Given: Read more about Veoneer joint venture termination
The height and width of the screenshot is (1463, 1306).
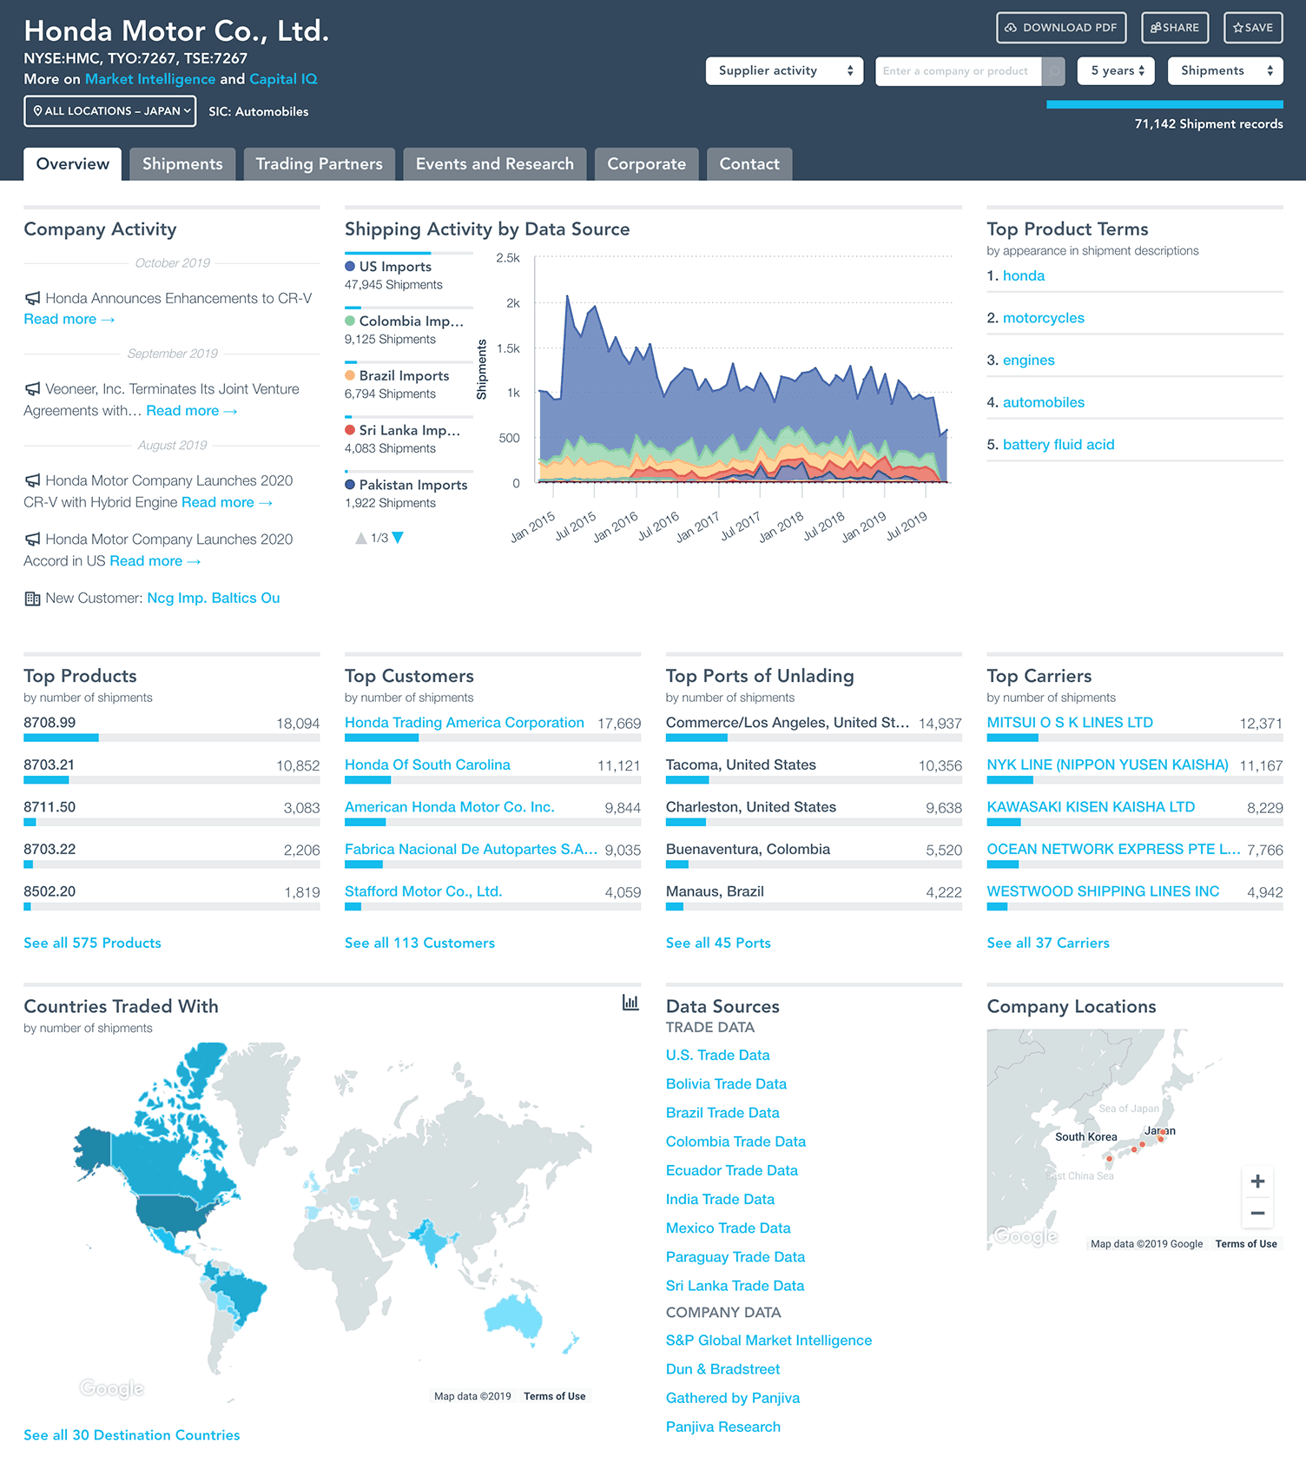Looking at the screenshot, I should click(x=192, y=411).
